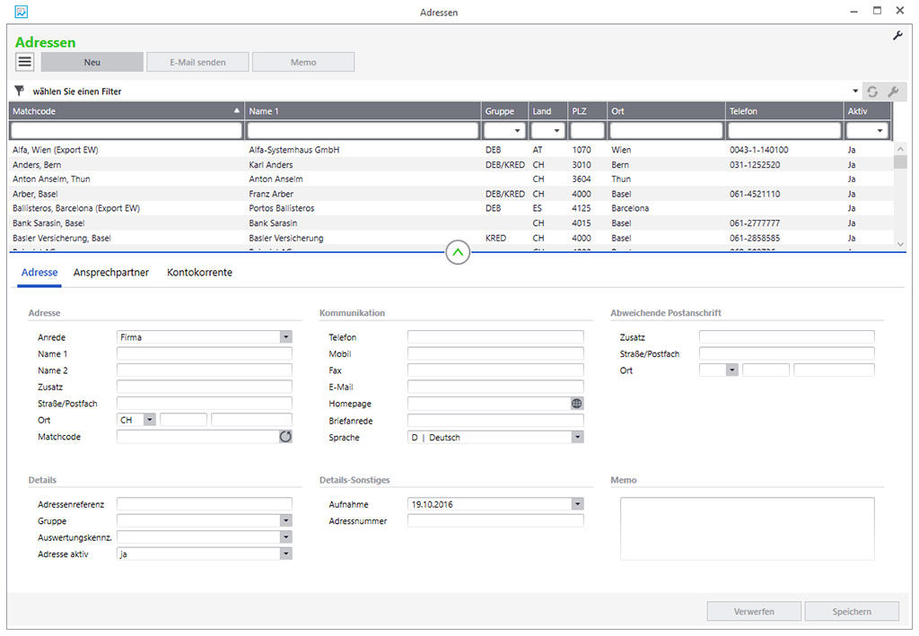
Task: Click the Neu button
Action: [x=92, y=62]
